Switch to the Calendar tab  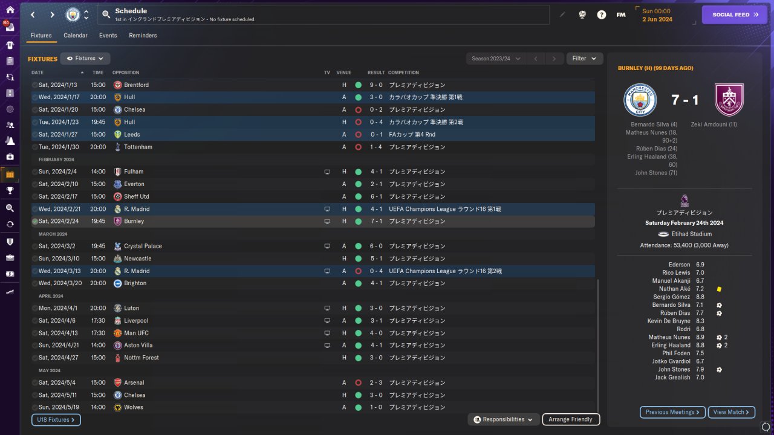click(76, 36)
